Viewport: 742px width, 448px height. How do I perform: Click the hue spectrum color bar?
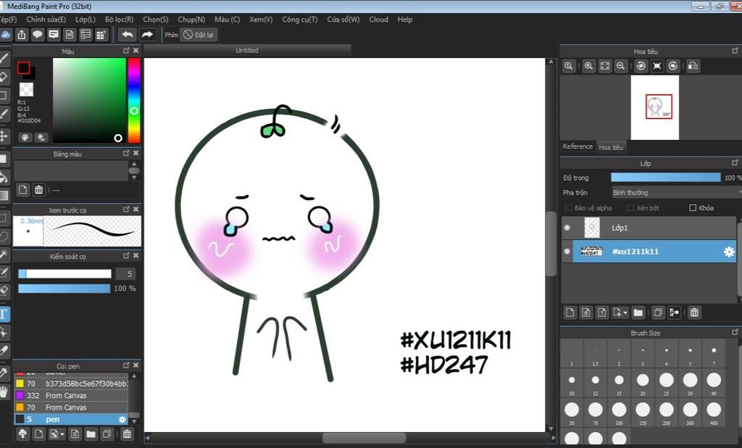134,100
